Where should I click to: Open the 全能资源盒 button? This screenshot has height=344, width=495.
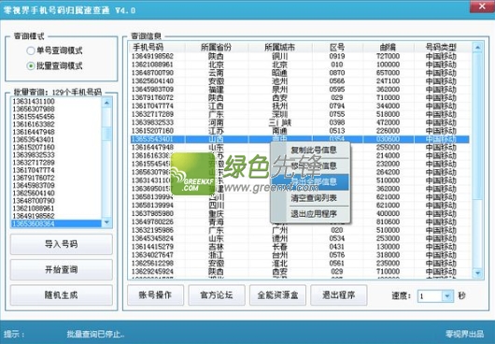pyautogui.click(x=277, y=295)
